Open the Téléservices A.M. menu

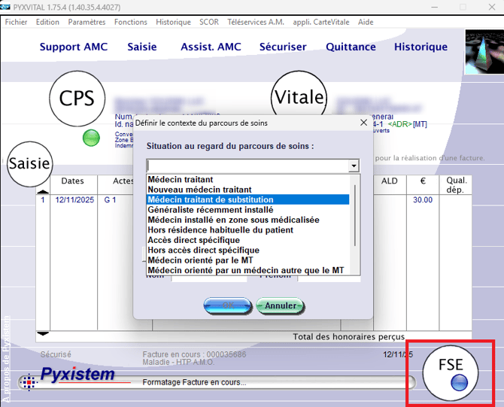pos(257,22)
